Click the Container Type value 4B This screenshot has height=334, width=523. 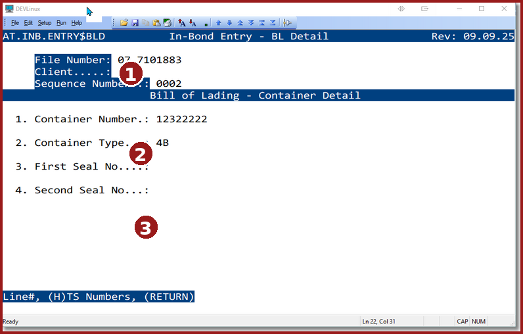point(162,143)
